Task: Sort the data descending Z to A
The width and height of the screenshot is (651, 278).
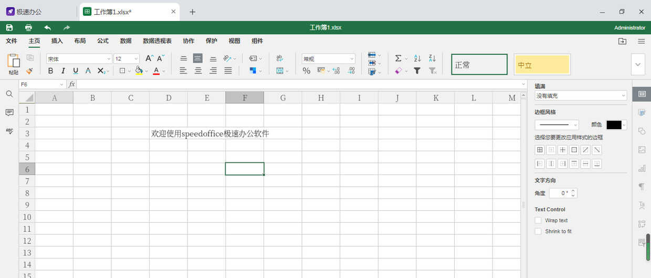Action: point(432,58)
